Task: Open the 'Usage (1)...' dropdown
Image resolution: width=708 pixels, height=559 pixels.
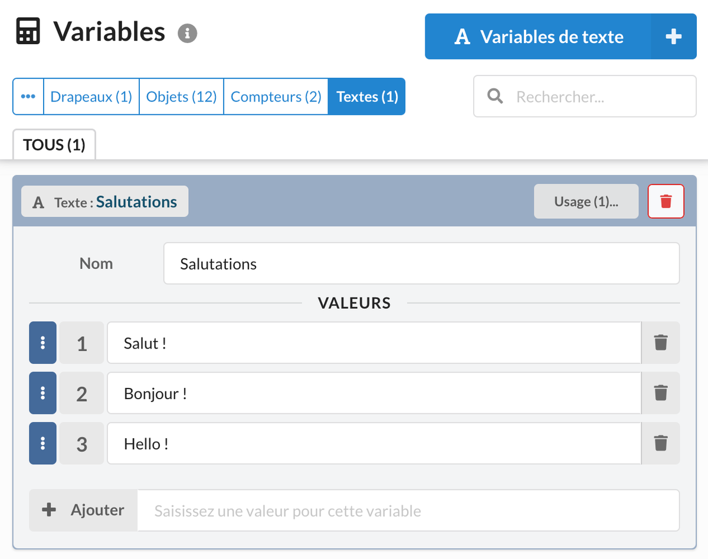Action: pos(586,201)
